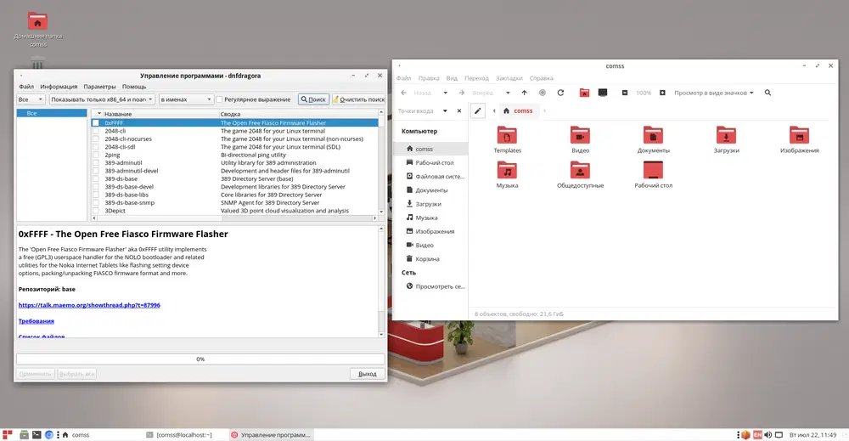Image resolution: width=849 pixels, height=441 pixels.
Task: Open the start menu on the taskbar
Action: click(7, 434)
